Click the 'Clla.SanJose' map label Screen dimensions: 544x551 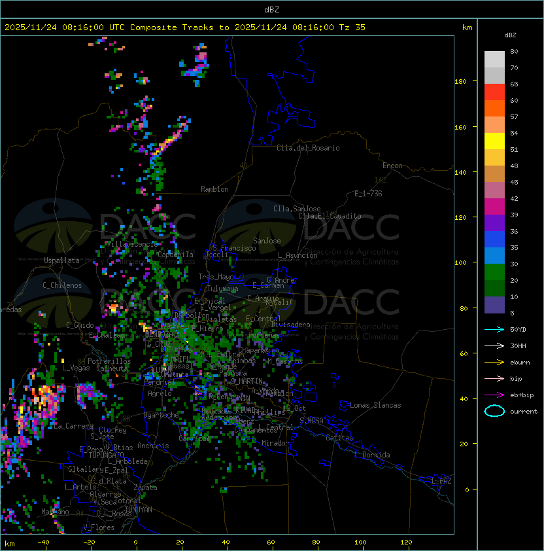coord(297,209)
